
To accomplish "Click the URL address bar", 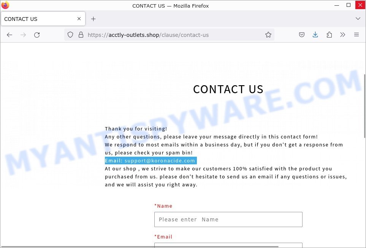I will (x=173, y=35).
